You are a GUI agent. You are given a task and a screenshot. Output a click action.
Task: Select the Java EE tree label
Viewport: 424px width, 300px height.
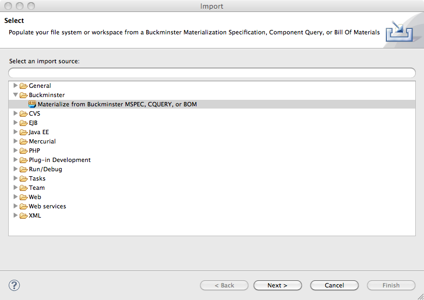coord(39,132)
